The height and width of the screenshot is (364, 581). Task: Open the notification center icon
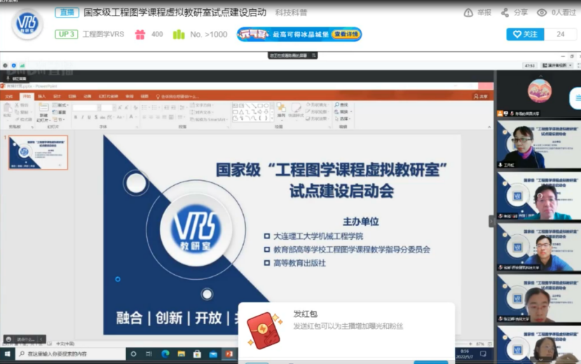(x=483, y=354)
